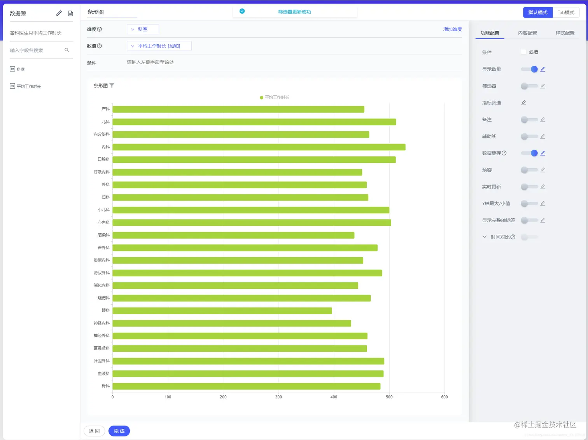Enable the 筛选器 toggle
Screen dimensions: 588x440
coord(530,86)
